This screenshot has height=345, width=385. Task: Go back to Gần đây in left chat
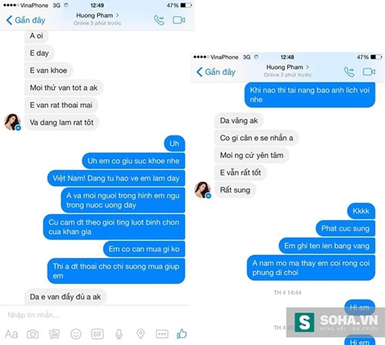(x=25, y=20)
